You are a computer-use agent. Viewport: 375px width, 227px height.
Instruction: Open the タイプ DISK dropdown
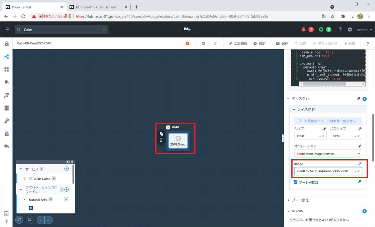[310, 136]
